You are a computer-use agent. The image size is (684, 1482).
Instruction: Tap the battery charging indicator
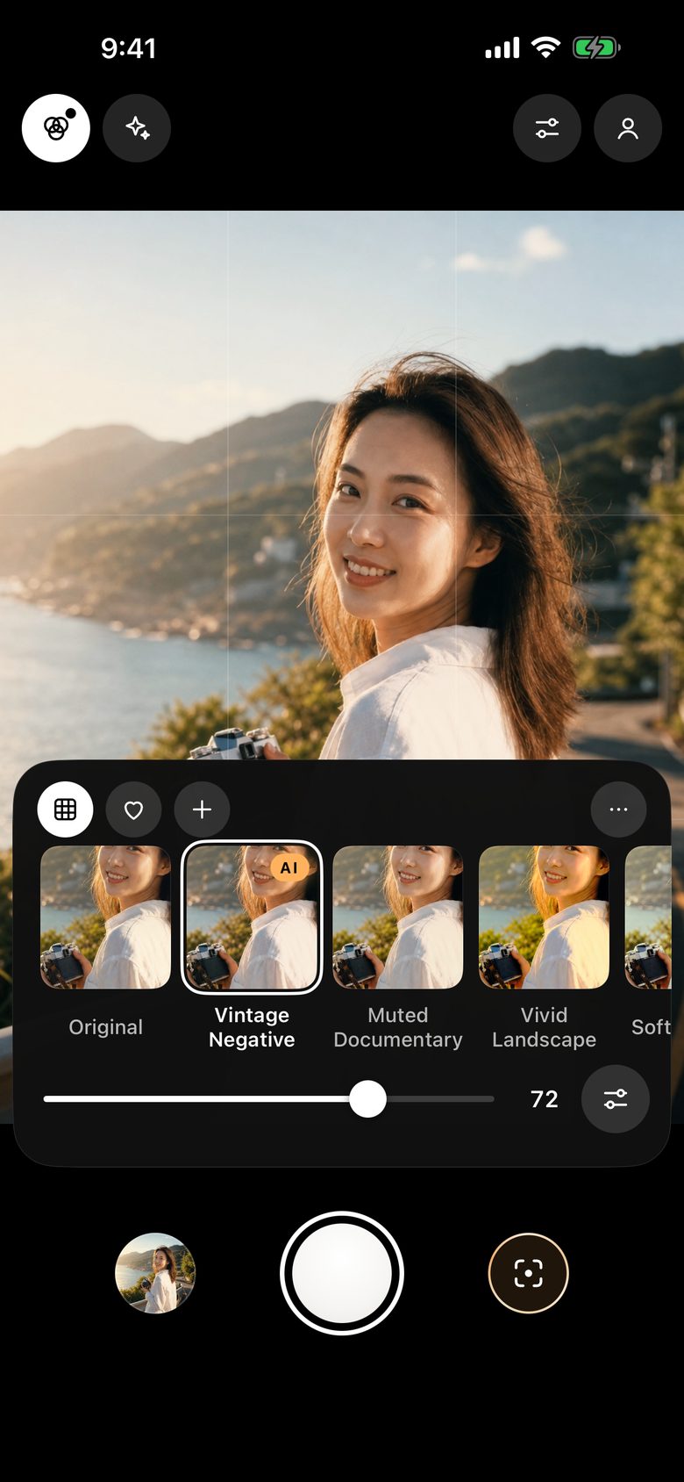tap(596, 47)
